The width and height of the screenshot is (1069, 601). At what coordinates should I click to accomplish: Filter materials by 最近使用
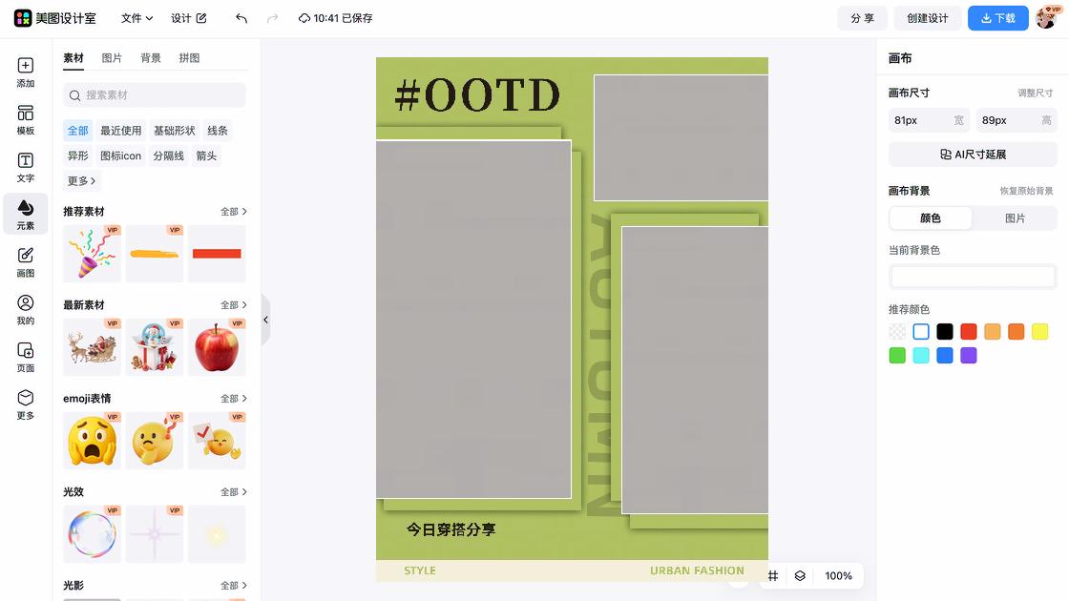[120, 130]
